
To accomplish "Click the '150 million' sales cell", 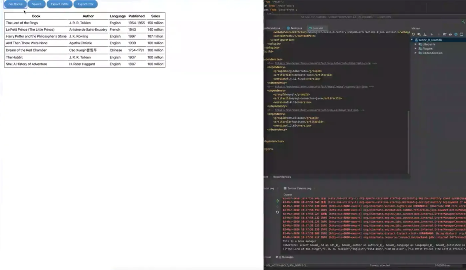I will [155, 23].
